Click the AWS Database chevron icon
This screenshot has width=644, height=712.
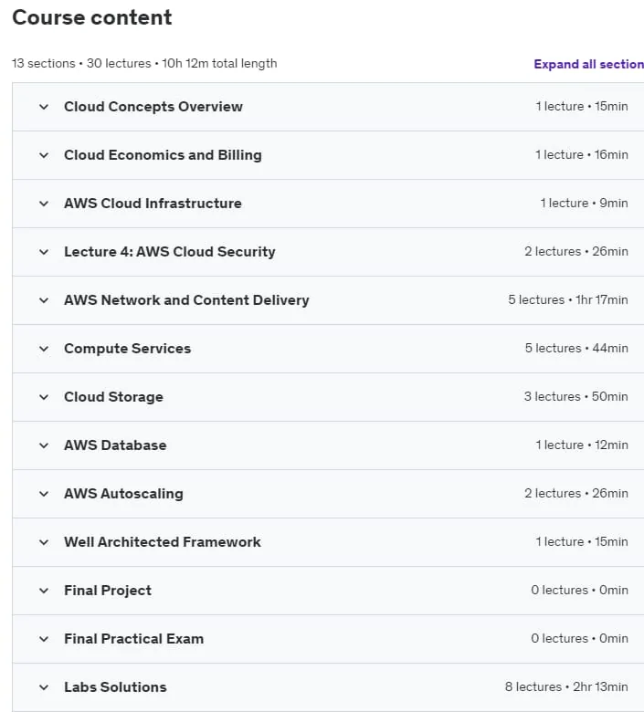coord(44,445)
